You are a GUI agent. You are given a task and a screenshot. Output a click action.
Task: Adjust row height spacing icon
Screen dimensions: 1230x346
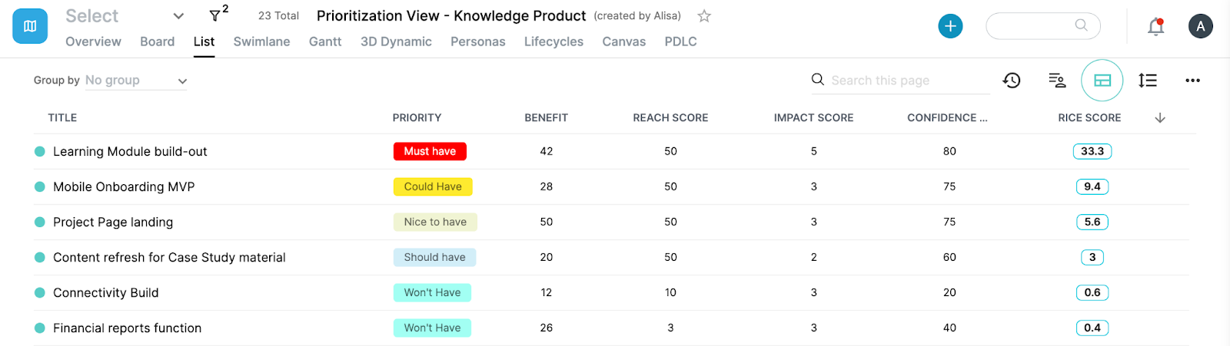pos(1148,81)
